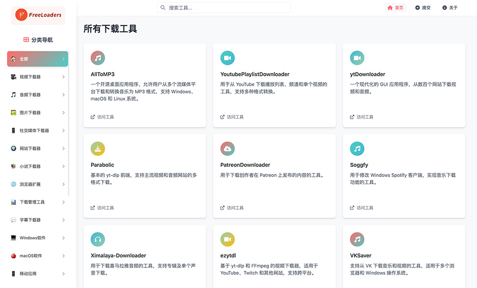Open 访问工具 link for Parabolic

102,208
